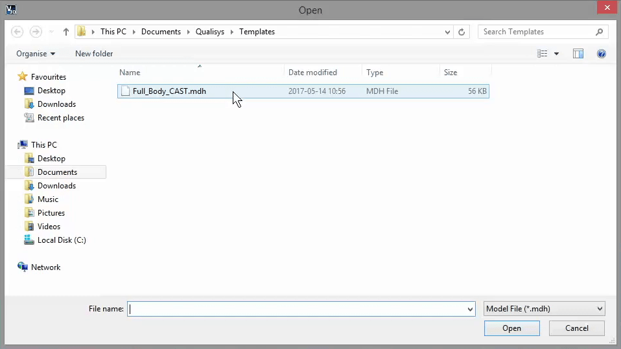The width and height of the screenshot is (621, 349).
Task: Open the Network location
Action: pos(45,267)
